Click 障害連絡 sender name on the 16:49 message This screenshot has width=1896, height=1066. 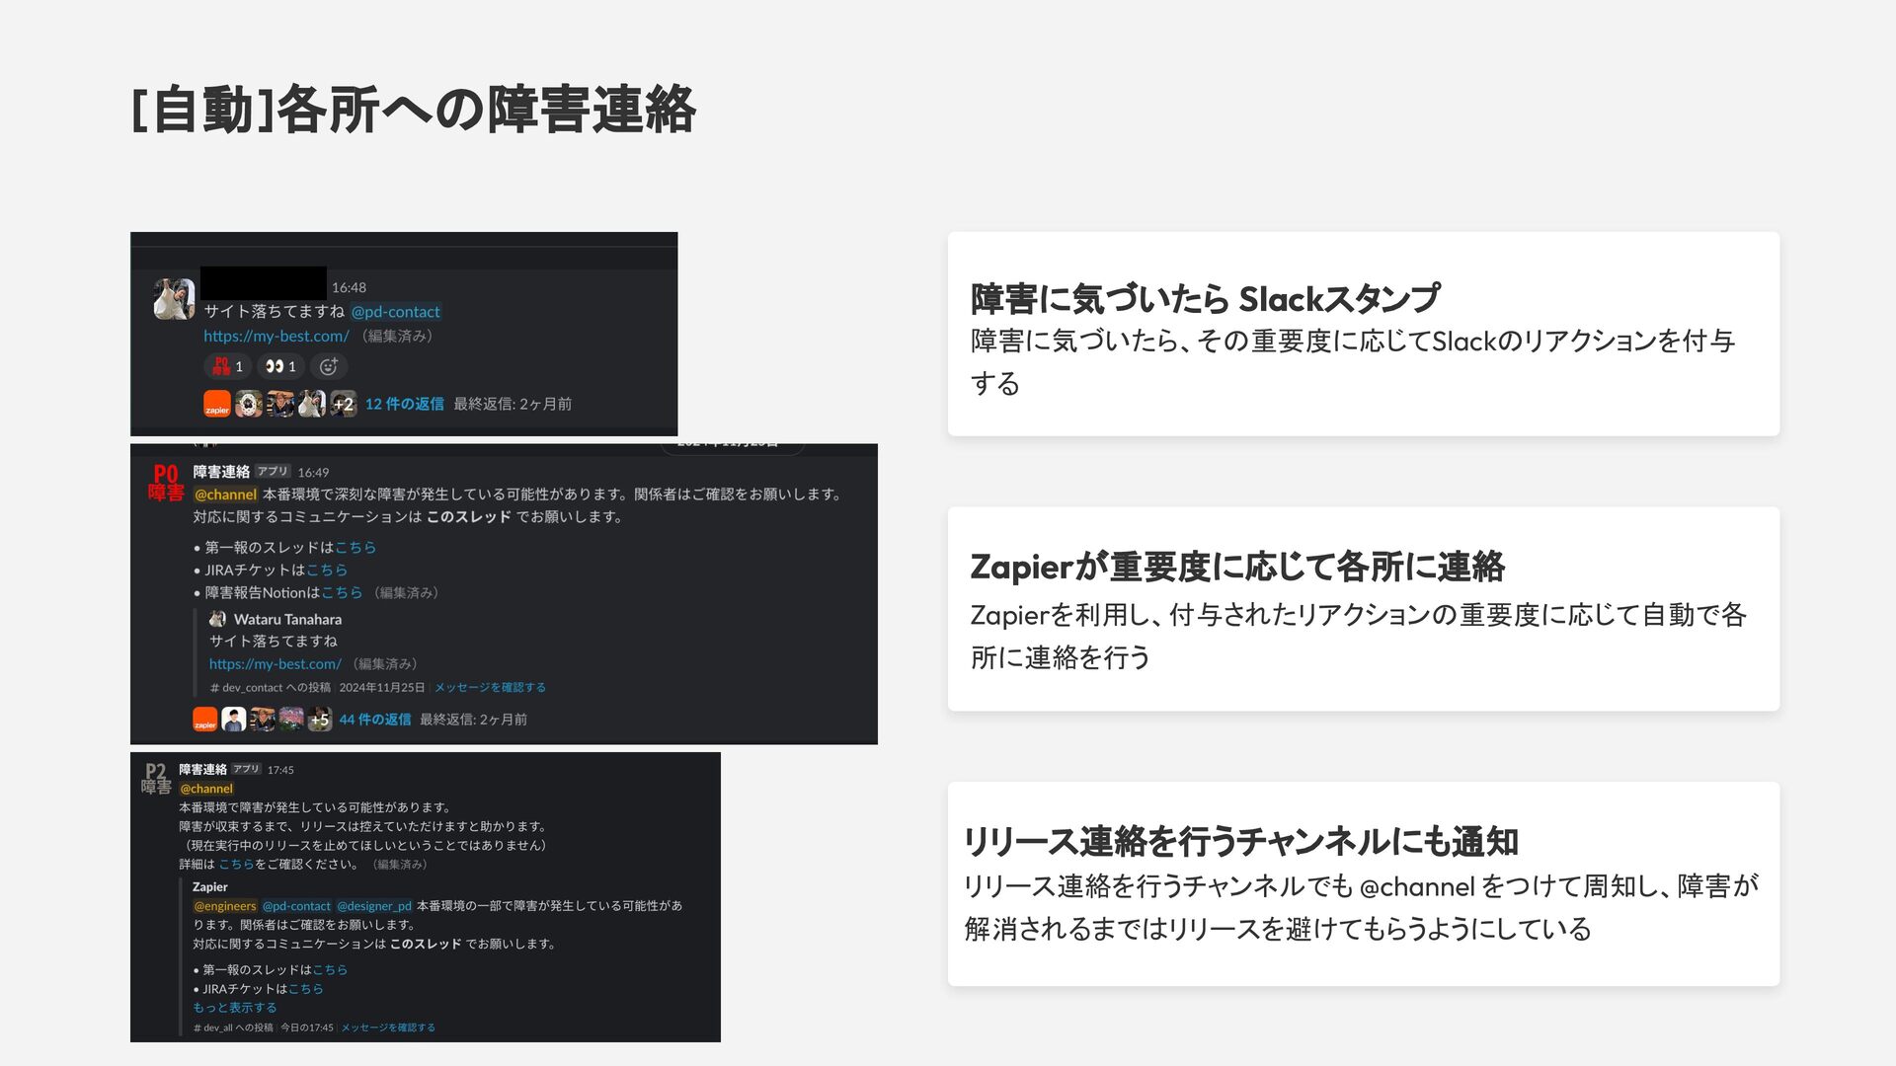(x=221, y=472)
